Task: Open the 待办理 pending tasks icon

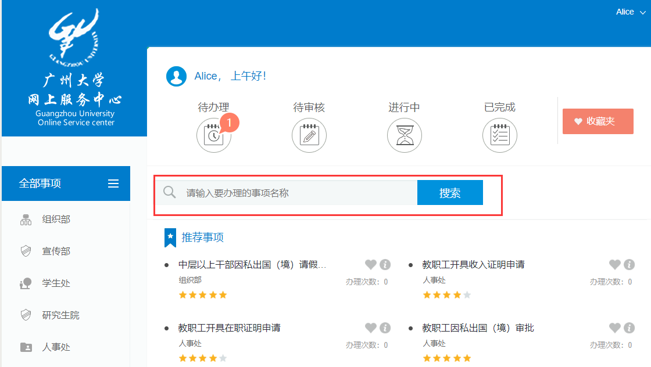Action: [213, 135]
